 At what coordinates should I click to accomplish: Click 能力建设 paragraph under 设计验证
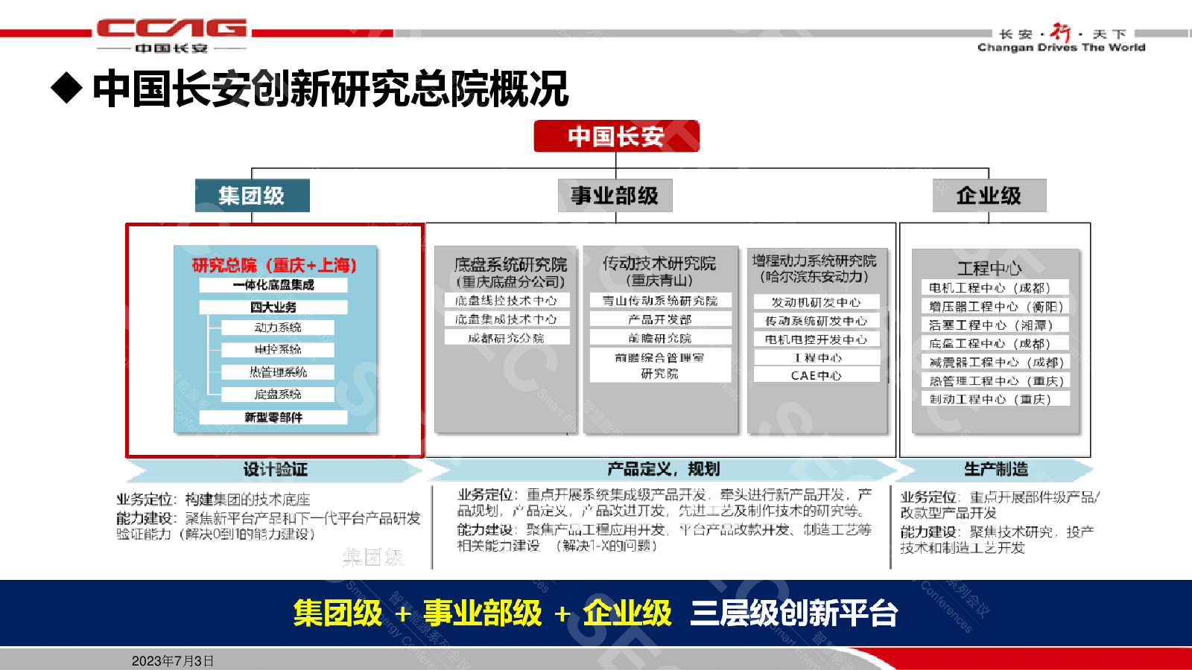coord(268,526)
